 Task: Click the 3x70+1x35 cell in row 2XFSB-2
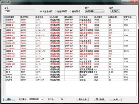[43, 59]
